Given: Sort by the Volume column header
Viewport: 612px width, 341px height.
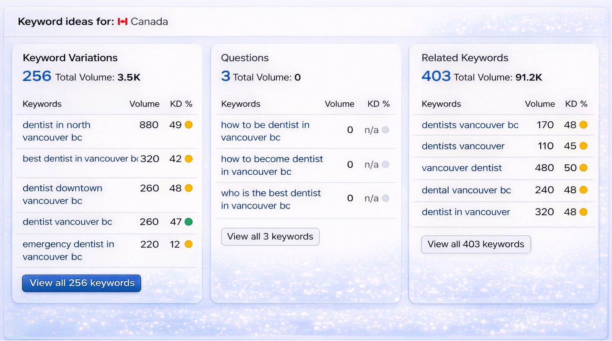Looking at the screenshot, I should [x=144, y=104].
